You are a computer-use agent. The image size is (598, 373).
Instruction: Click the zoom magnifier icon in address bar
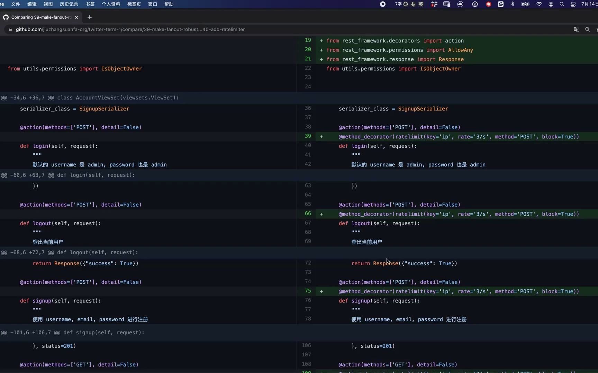pyautogui.click(x=587, y=29)
